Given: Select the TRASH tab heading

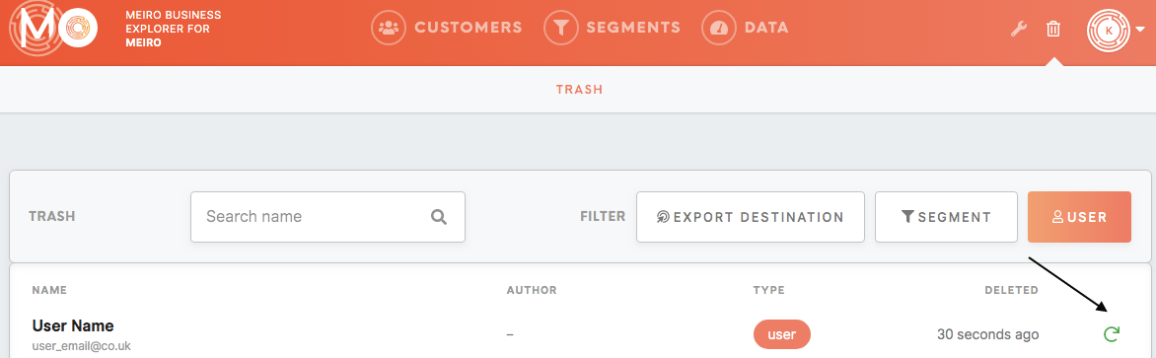Looking at the screenshot, I should click(579, 90).
